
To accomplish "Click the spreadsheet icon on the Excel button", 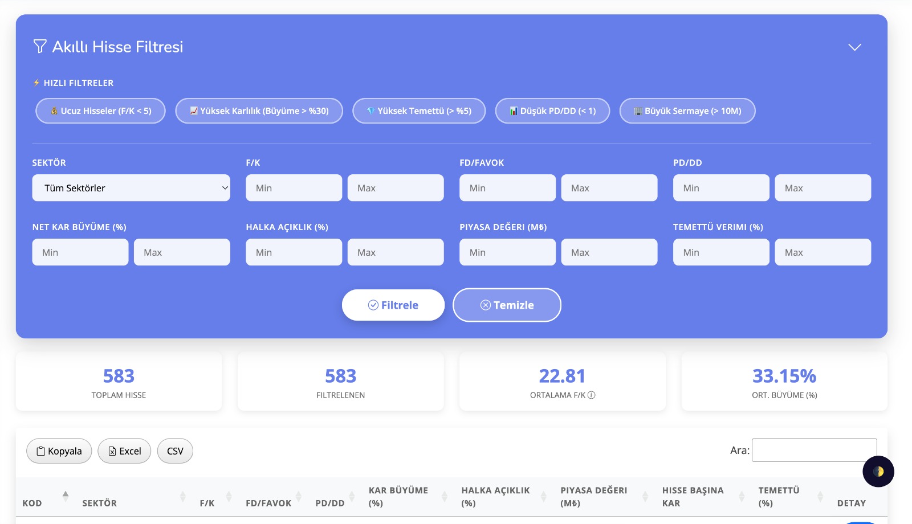I will click(112, 451).
